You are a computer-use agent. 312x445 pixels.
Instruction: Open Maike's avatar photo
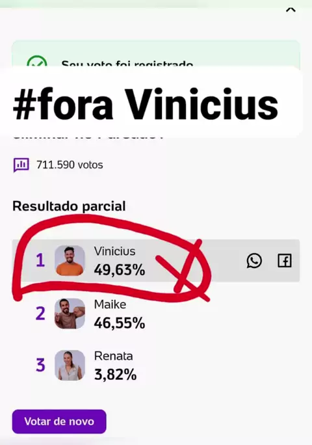pos(70,314)
